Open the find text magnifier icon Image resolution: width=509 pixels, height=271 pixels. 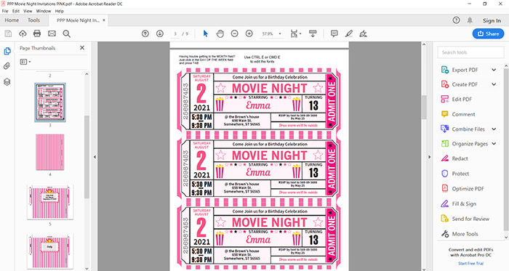coord(67,33)
